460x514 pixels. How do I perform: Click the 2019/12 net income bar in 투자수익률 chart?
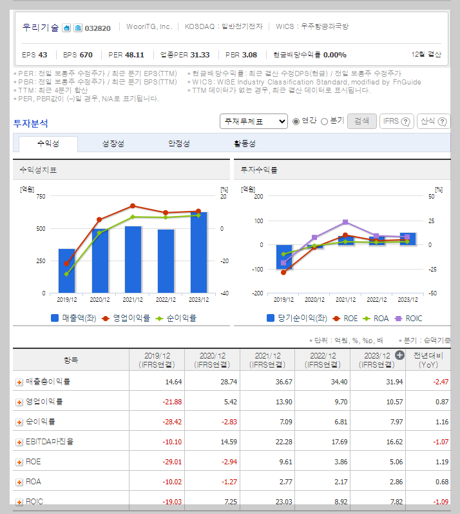pos(284,257)
